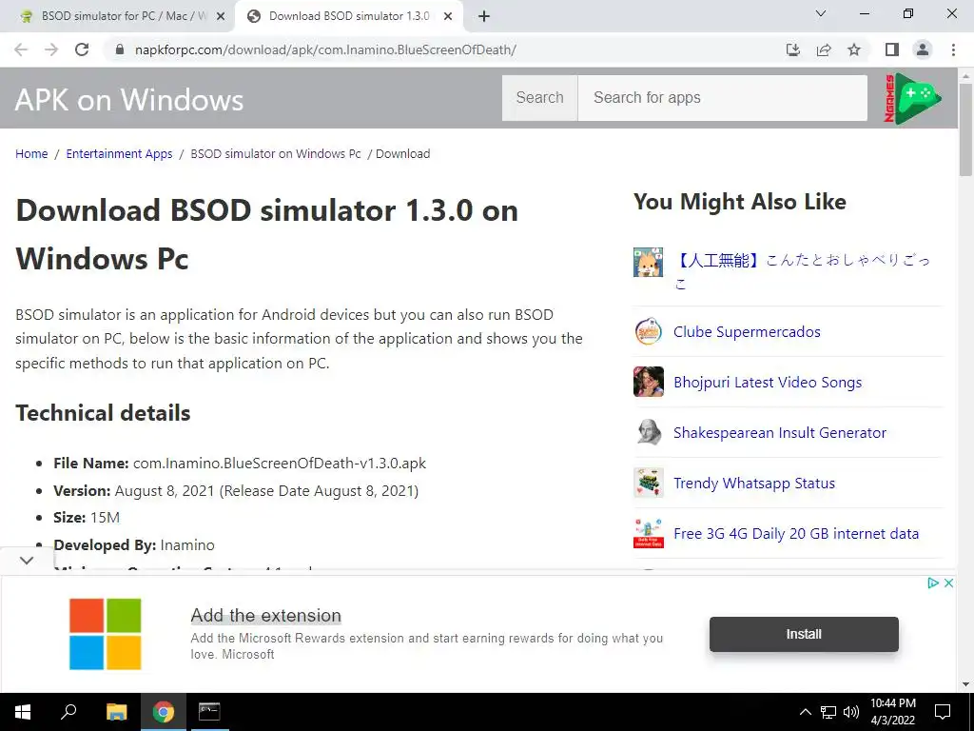The height and width of the screenshot is (731, 974).
Task: Open Trendy Whatsapp Status link
Action: click(x=754, y=483)
